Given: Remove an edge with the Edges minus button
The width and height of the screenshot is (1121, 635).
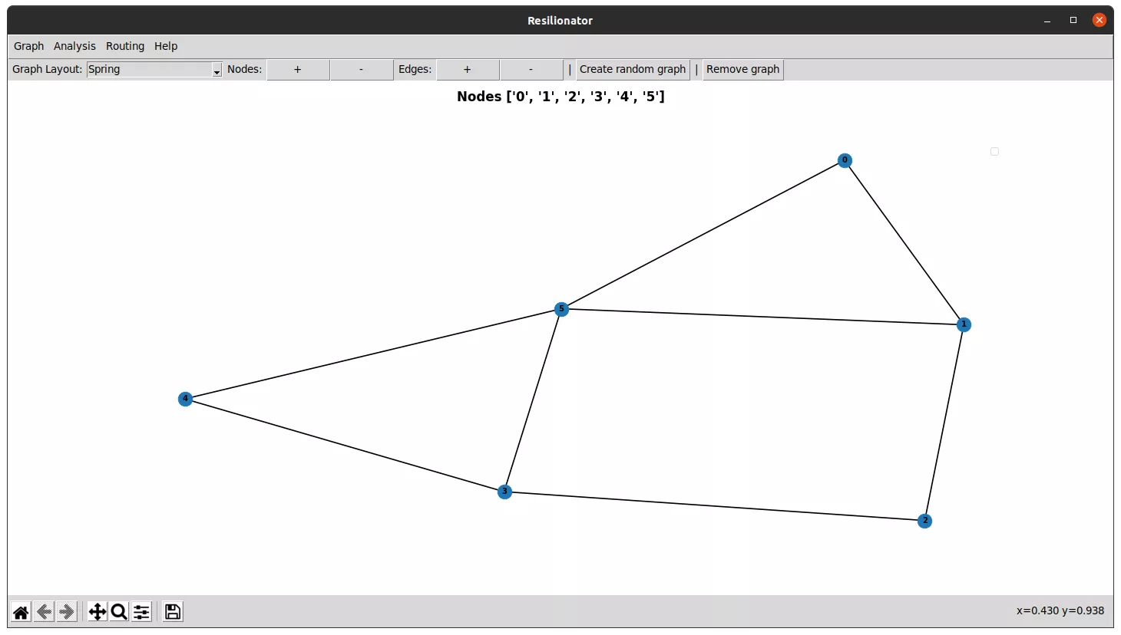Looking at the screenshot, I should pos(531,70).
